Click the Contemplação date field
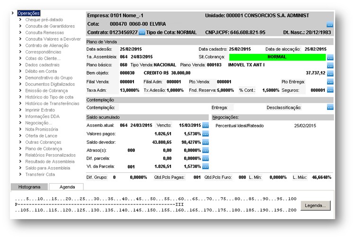Screen dimensions: 355x239 (x=164, y=107)
